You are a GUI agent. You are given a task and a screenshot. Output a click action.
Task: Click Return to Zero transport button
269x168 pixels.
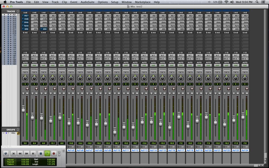(13, 153)
